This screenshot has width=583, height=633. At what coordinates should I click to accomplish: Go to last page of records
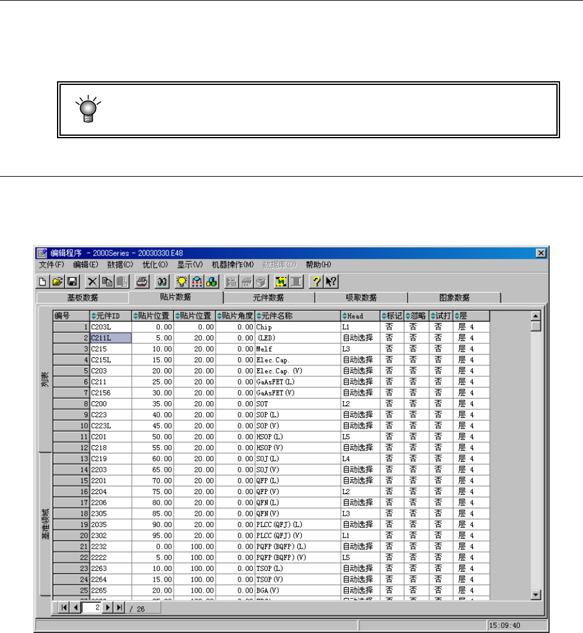(120, 608)
